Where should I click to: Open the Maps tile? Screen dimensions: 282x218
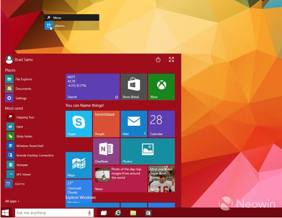[78, 165]
